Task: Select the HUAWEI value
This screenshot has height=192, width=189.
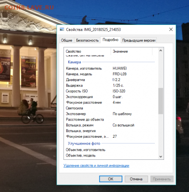Action: [120, 69]
